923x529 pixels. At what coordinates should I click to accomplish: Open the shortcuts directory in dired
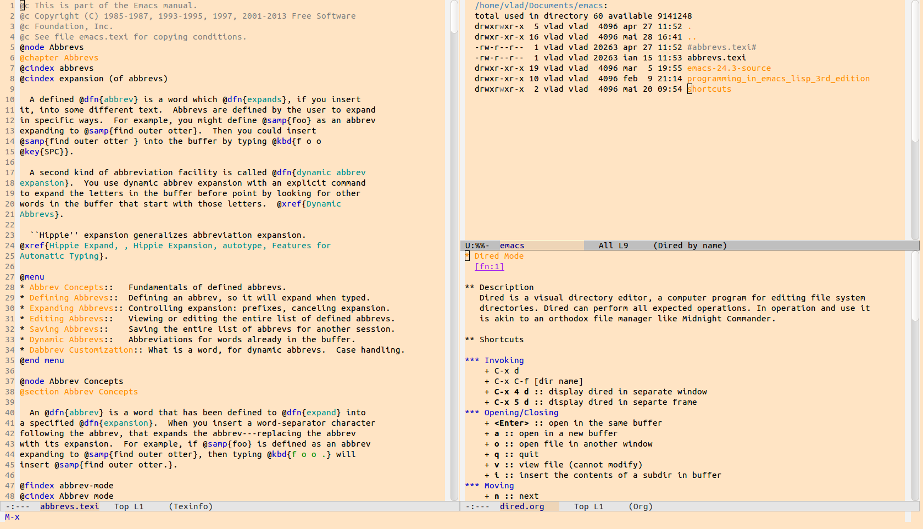tap(709, 89)
